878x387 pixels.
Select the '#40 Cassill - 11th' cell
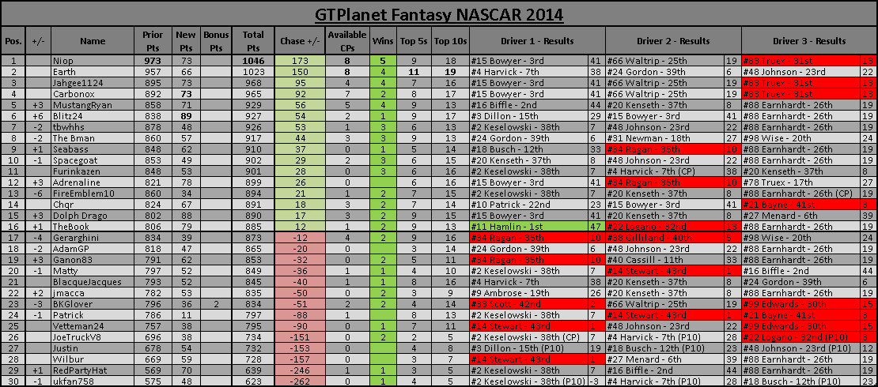[665, 260]
